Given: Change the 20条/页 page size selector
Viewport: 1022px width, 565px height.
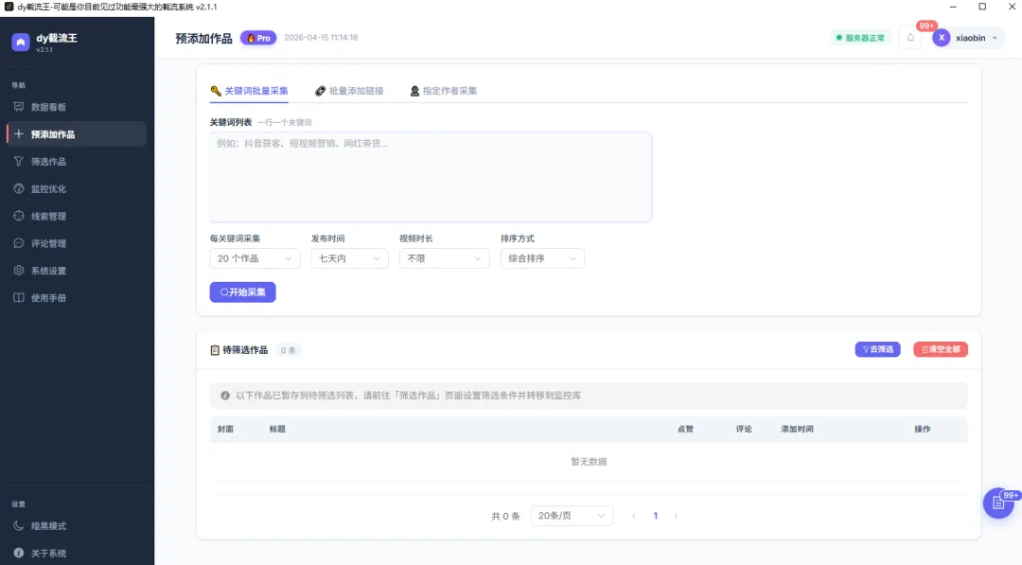Looking at the screenshot, I should [572, 515].
